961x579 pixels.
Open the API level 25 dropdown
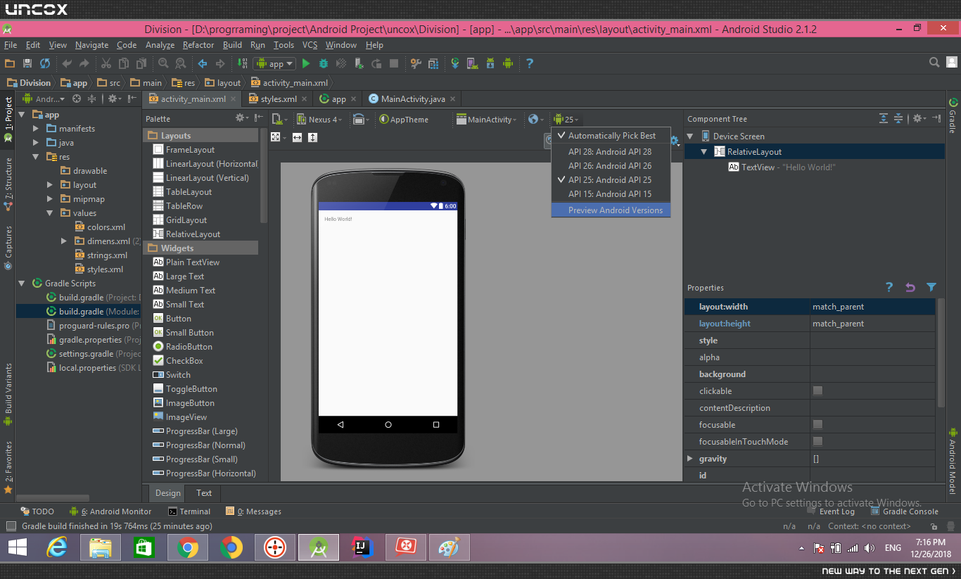click(x=566, y=119)
